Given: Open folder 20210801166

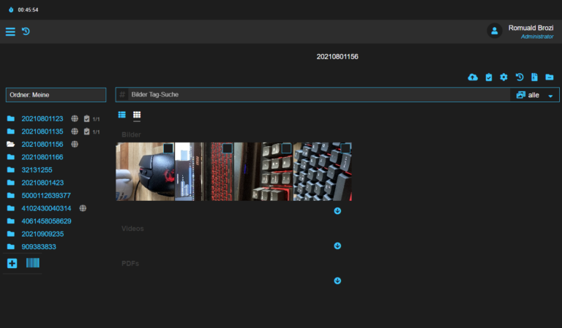Looking at the screenshot, I should click(42, 157).
